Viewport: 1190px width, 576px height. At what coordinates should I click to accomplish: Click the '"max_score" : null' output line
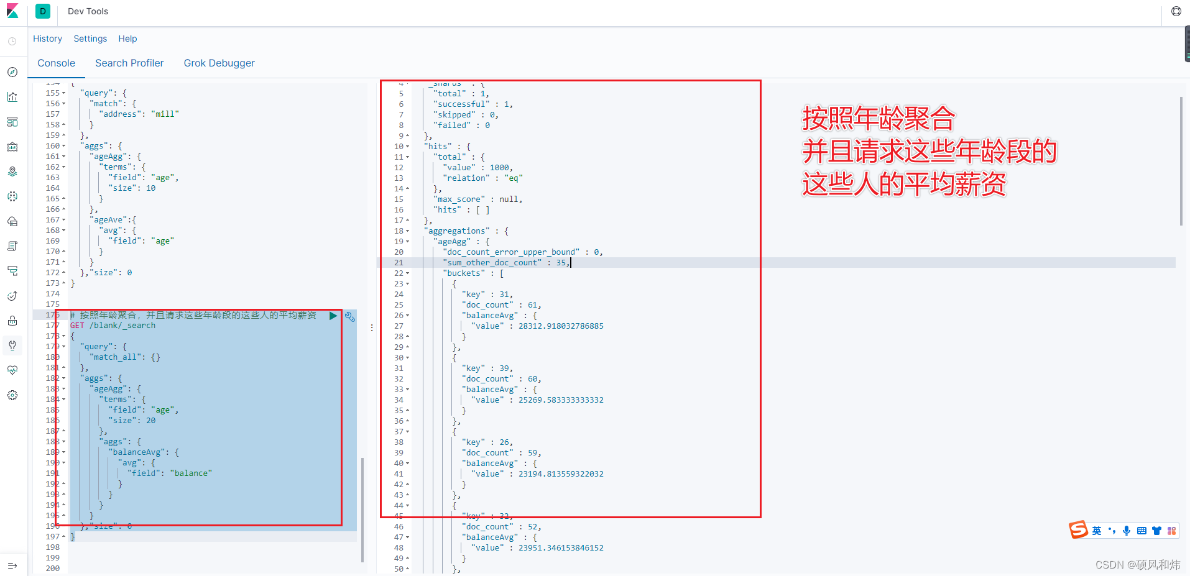click(x=477, y=199)
